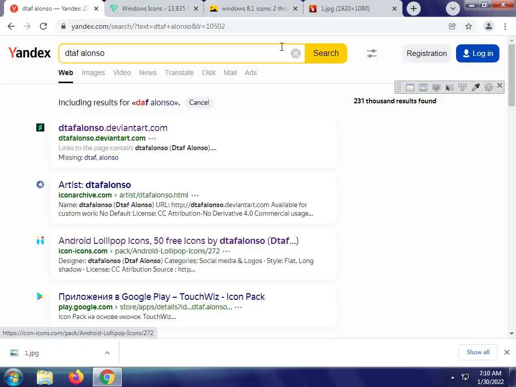Click the capture toolbar drag grip
The height and width of the screenshot is (387, 516).
click(399, 87)
